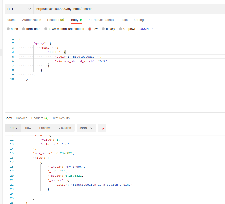Click the "Elaqtwcswarch " query value
Image resolution: width=225 pixels, height=204 pixels.
pos(85,57)
